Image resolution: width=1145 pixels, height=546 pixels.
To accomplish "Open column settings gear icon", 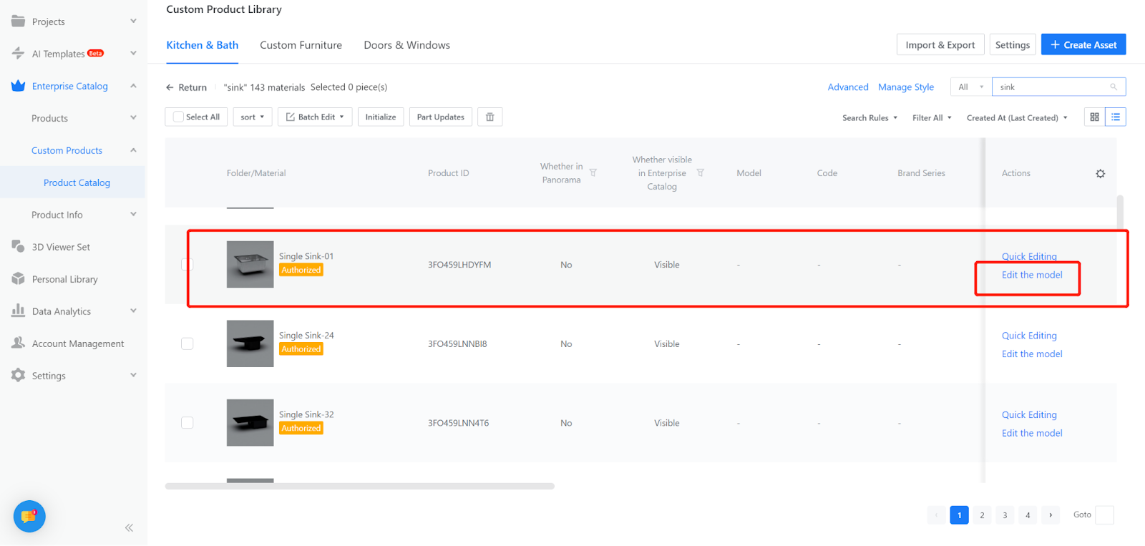I will tap(1101, 174).
